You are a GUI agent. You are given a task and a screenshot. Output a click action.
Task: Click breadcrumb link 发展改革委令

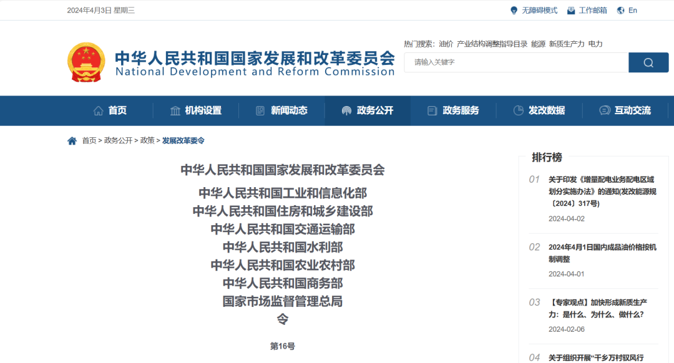pos(183,140)
